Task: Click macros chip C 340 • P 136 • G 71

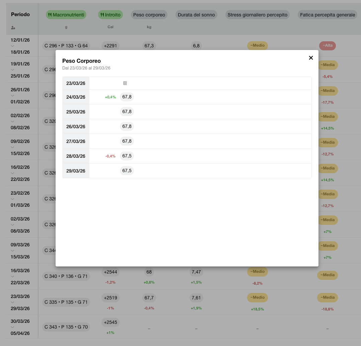Action: 66,276
